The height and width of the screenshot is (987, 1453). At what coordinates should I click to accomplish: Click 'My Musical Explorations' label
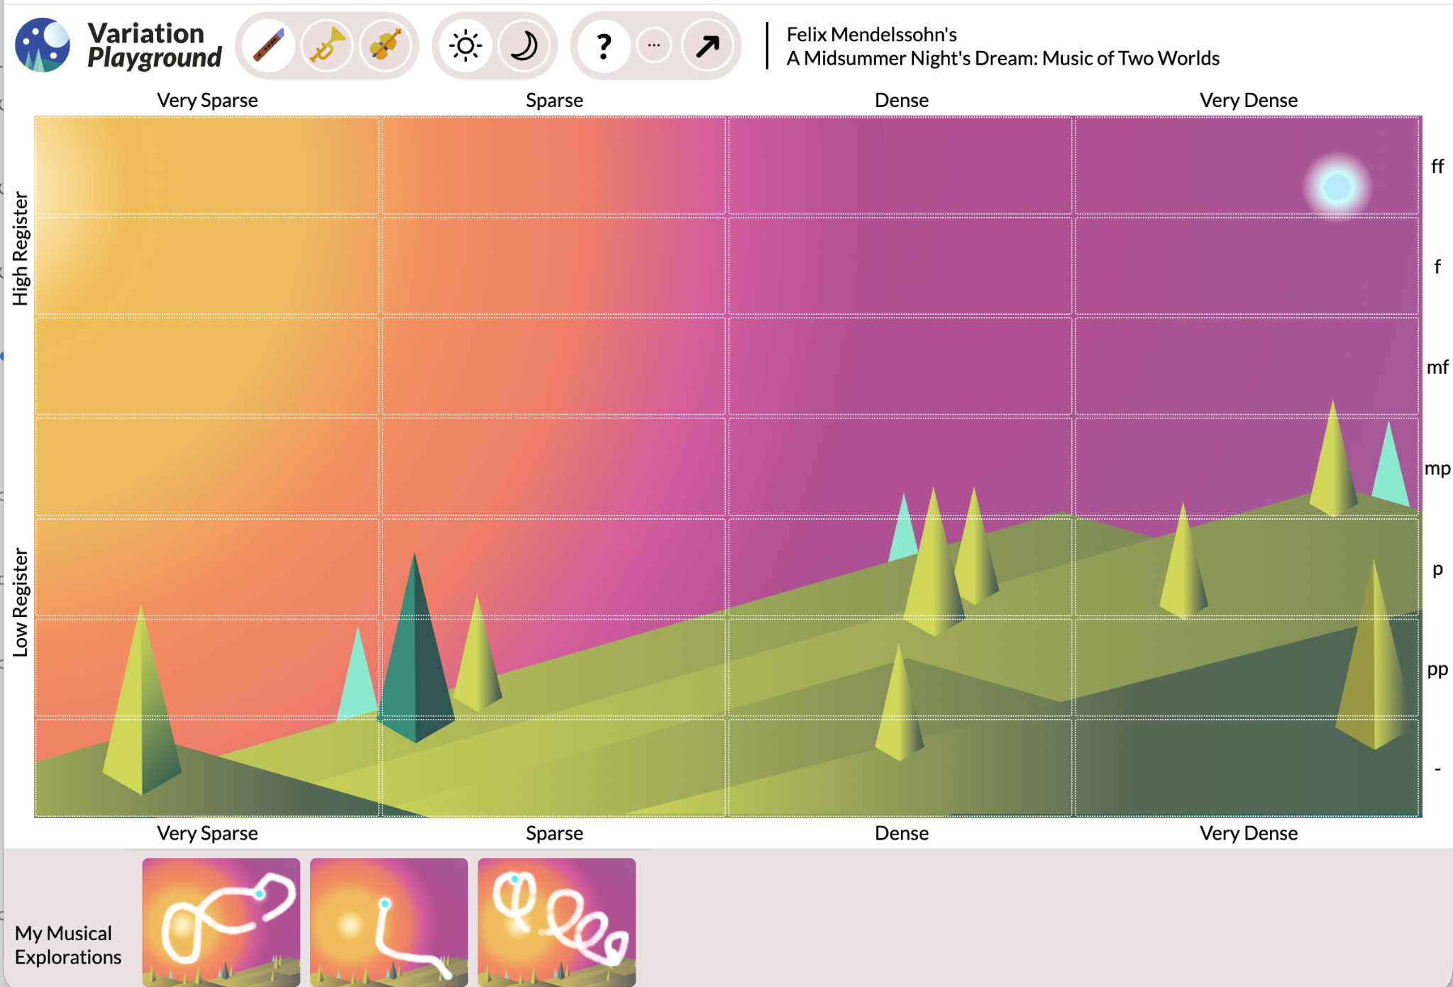coord(67,945)
